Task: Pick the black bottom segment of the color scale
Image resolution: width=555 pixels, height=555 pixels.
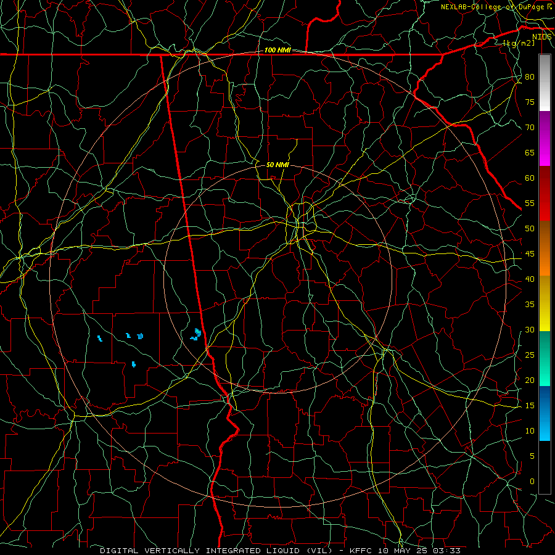Action: tap(545, 467)
